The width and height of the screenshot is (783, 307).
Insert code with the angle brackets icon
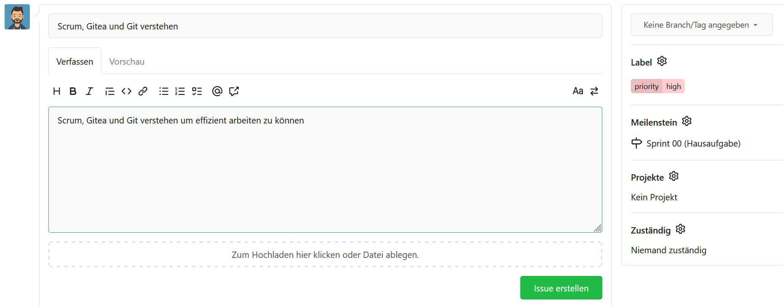pos(127,91)
